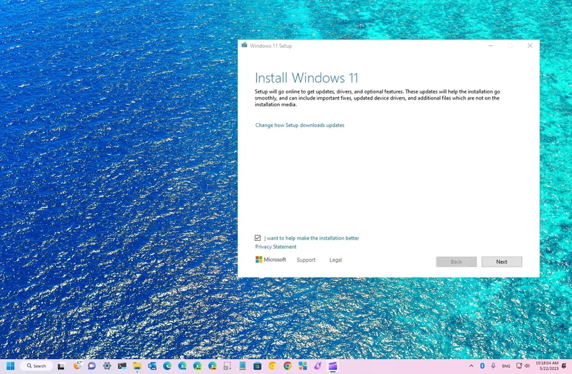Open Settings gear icon on the taskbar
Image resolution: width=572 pixels, height=374 pixels.
107,366
